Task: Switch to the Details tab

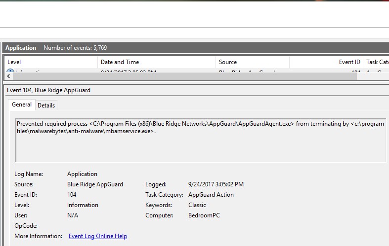Action: [46, 105]
